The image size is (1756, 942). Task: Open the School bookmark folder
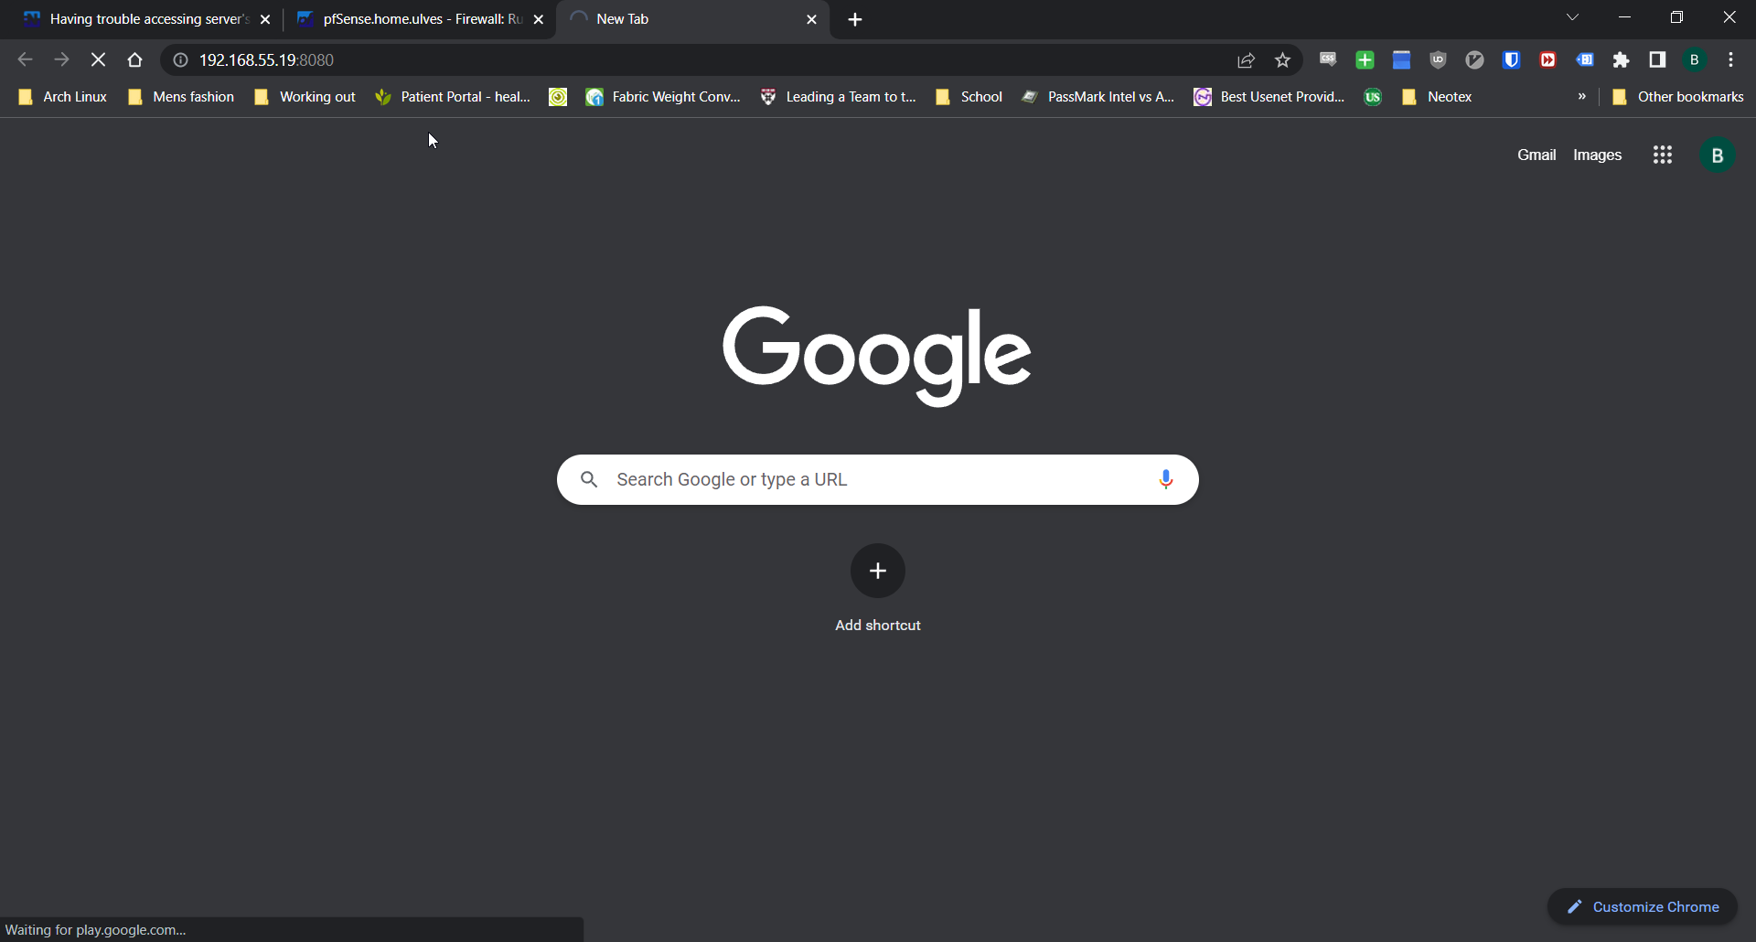coord(969,97)
